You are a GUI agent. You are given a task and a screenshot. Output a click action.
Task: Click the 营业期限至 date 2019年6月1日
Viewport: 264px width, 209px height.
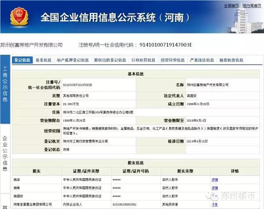coord(196,120)
